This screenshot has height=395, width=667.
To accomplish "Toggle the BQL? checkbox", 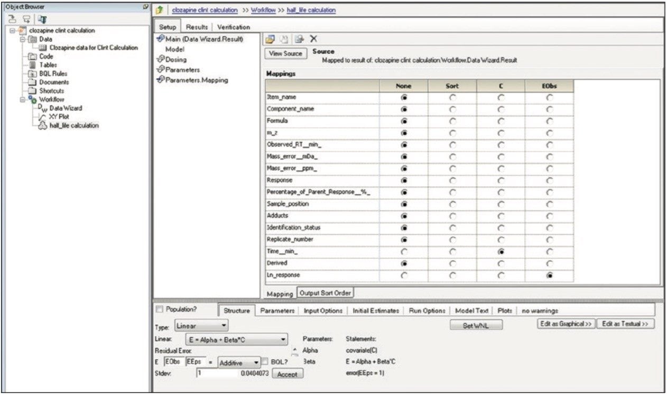I will tap(265, 362).
